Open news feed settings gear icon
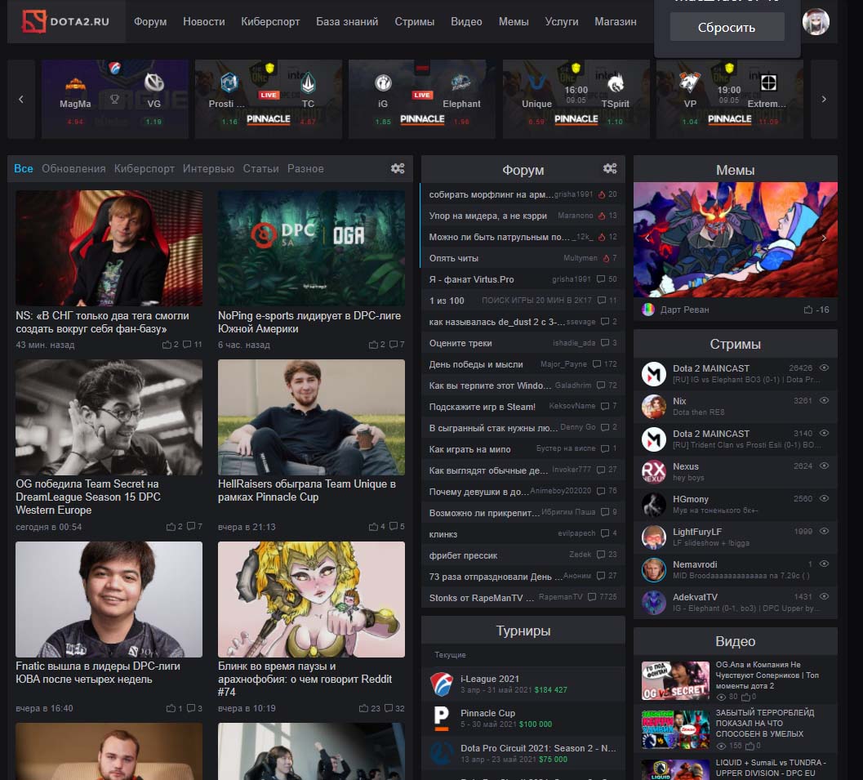The width and height of the screenshot is (863, 780). (x=398, y=168)
